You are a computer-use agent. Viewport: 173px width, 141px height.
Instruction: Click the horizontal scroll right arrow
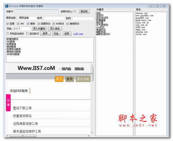[x=89, y=136]
